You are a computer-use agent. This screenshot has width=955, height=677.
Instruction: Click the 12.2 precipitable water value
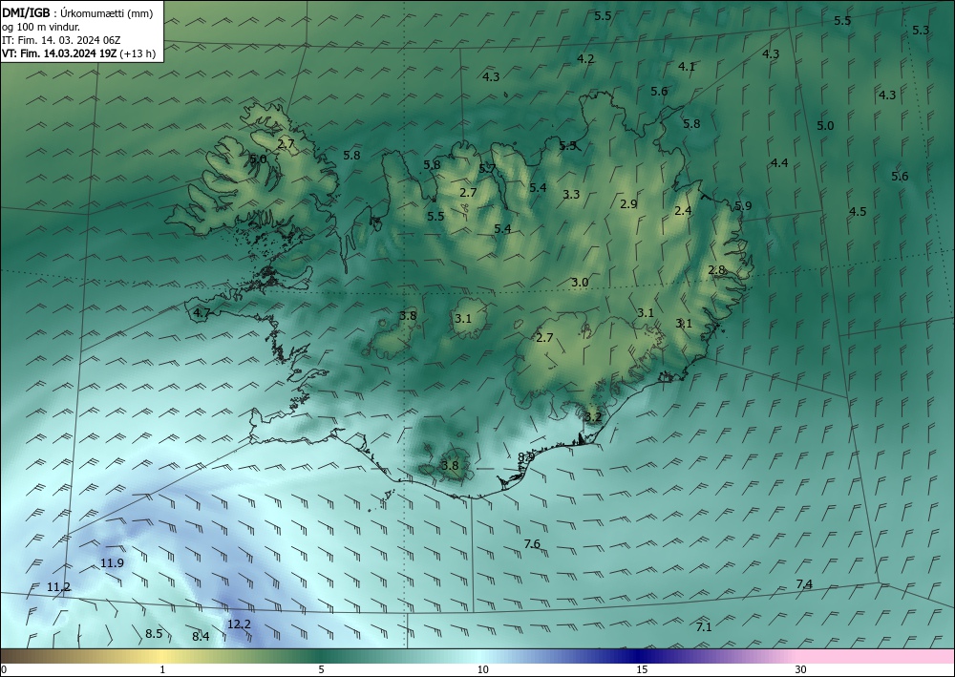point(239,624)
